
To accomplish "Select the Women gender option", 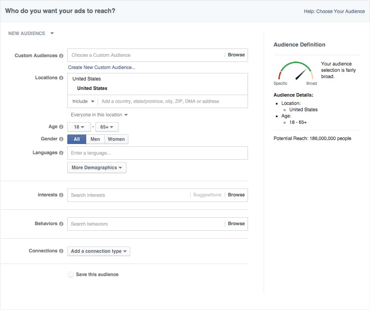I will pos(116,139).
